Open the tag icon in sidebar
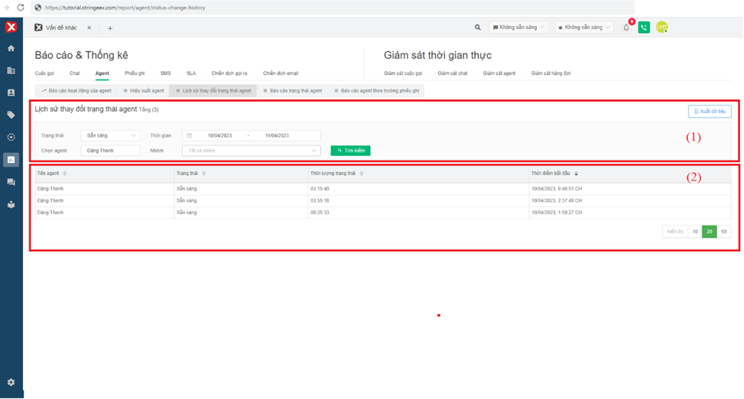 11,115
